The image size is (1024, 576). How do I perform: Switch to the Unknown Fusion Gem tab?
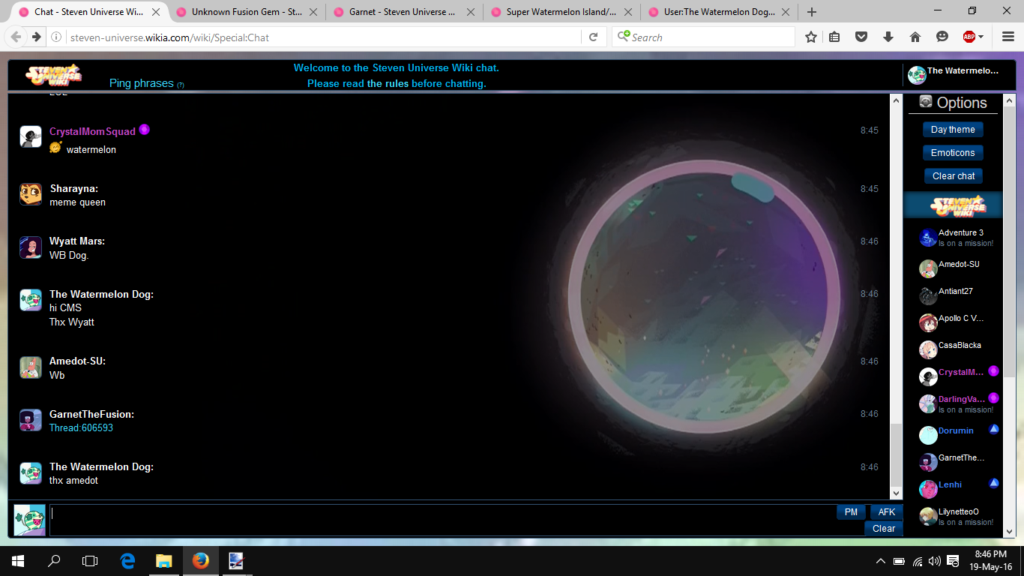click(246, 12)
